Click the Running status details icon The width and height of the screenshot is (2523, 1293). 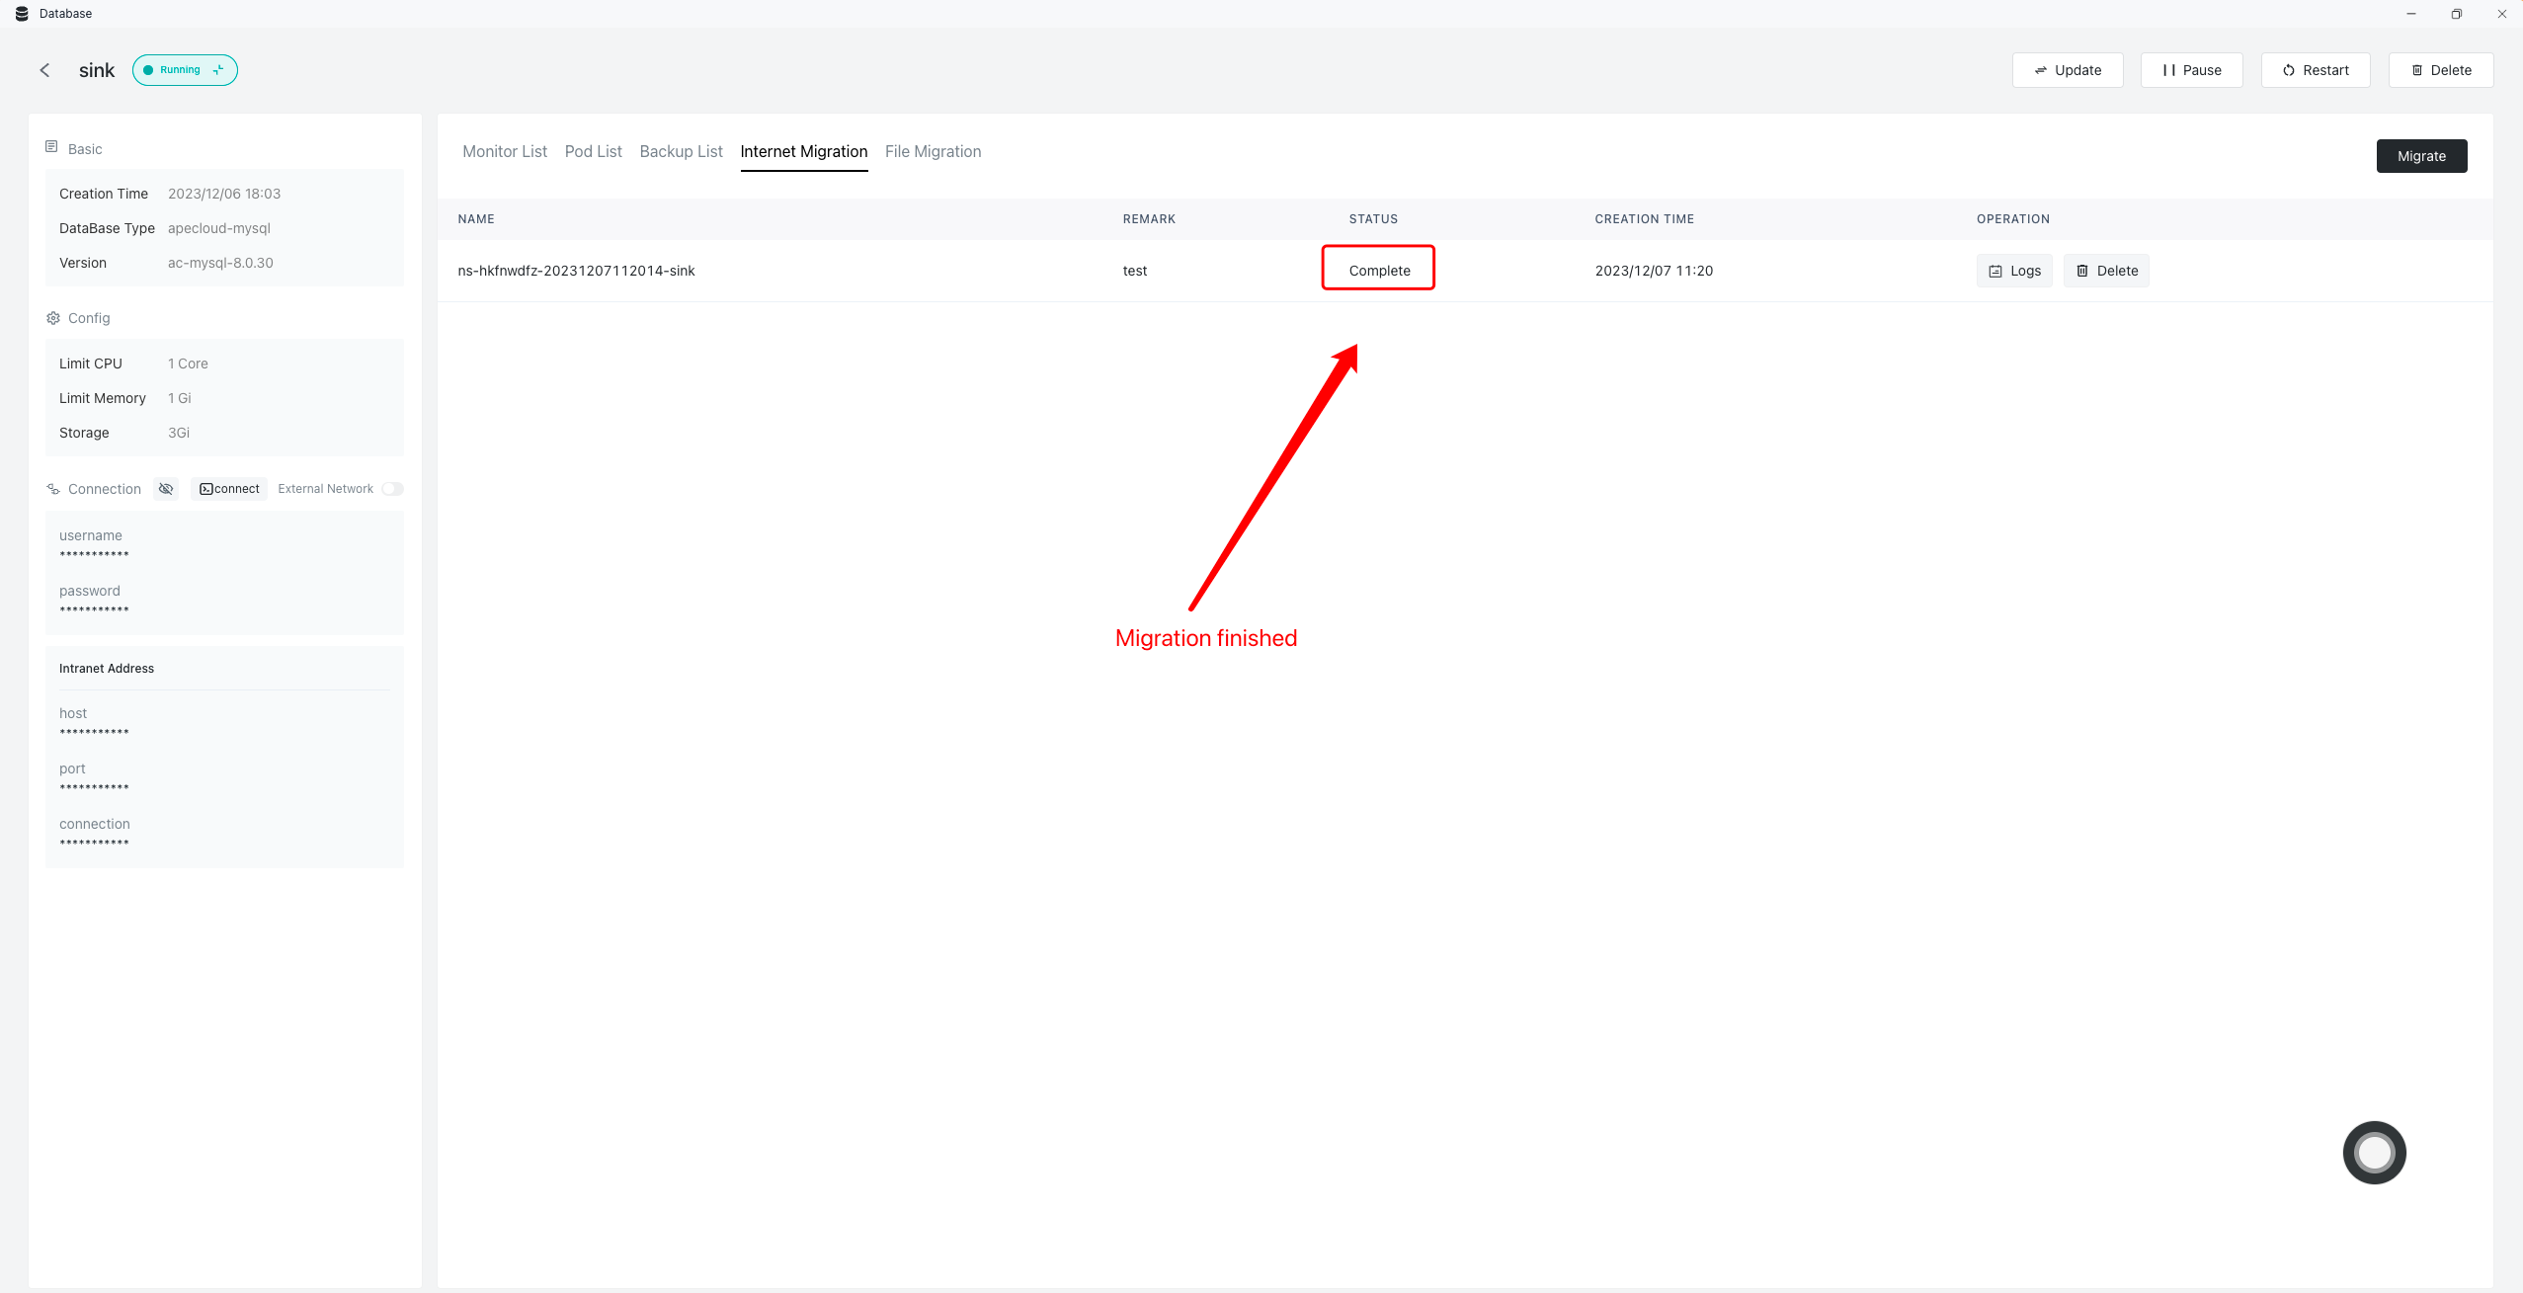point(218,70)
